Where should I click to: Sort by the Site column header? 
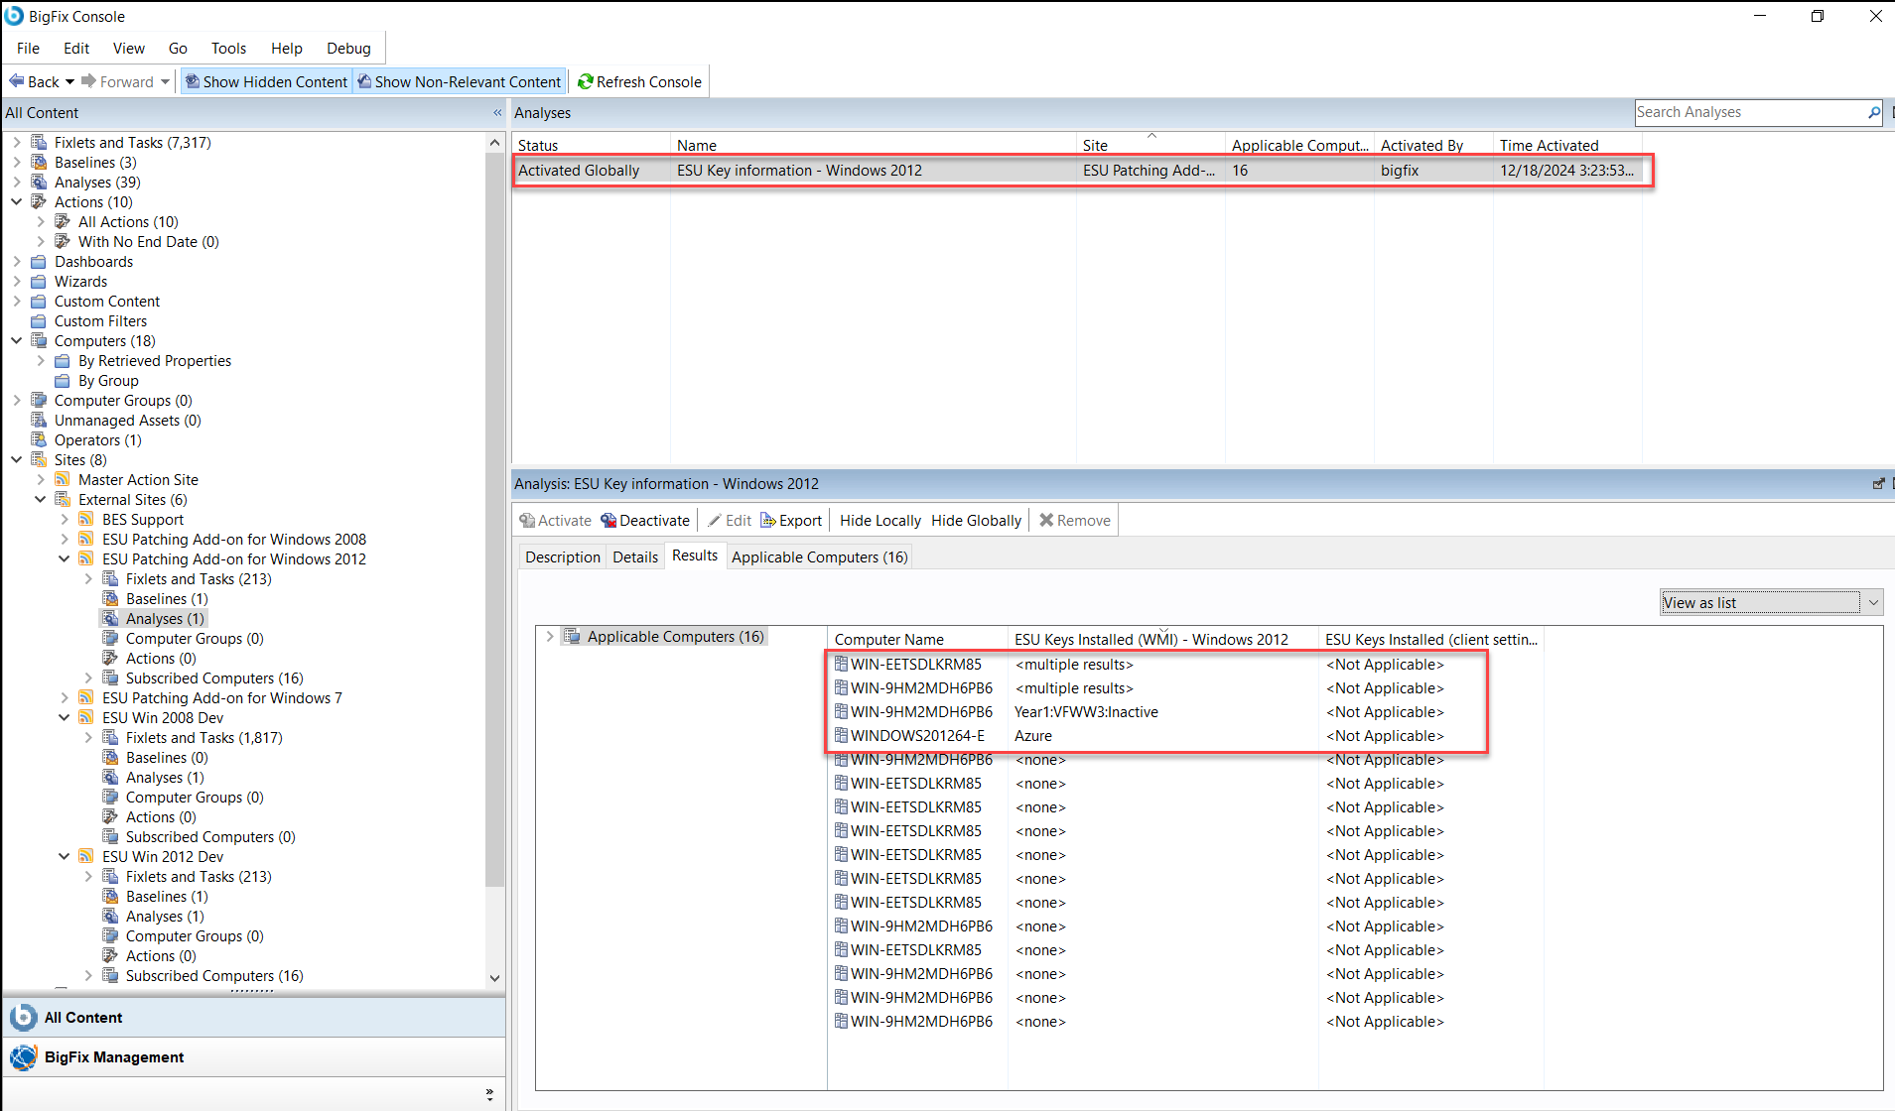1151,145
